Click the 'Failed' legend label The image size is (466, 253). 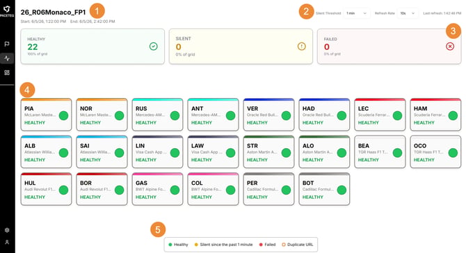pos(270,245)
